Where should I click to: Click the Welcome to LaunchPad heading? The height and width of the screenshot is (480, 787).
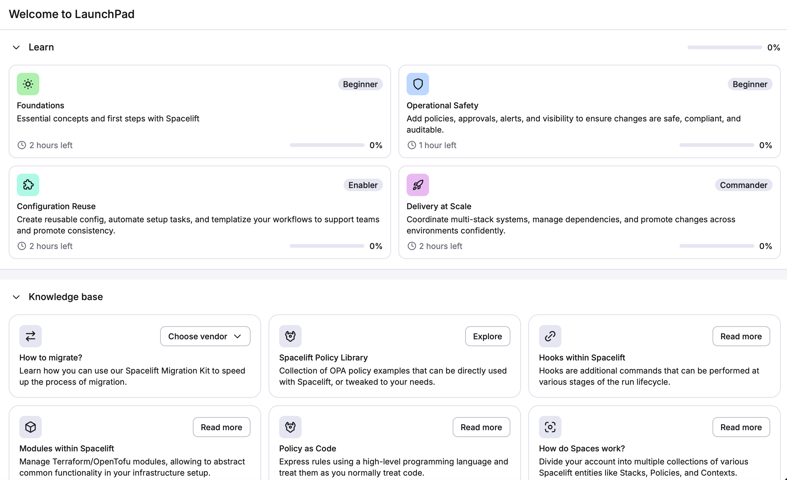click(72, 14)
